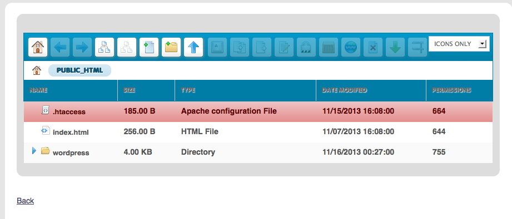Click the blue Forward arrow toolbar icon
Viewport: 512px width, 219px height.
point(82,47)
